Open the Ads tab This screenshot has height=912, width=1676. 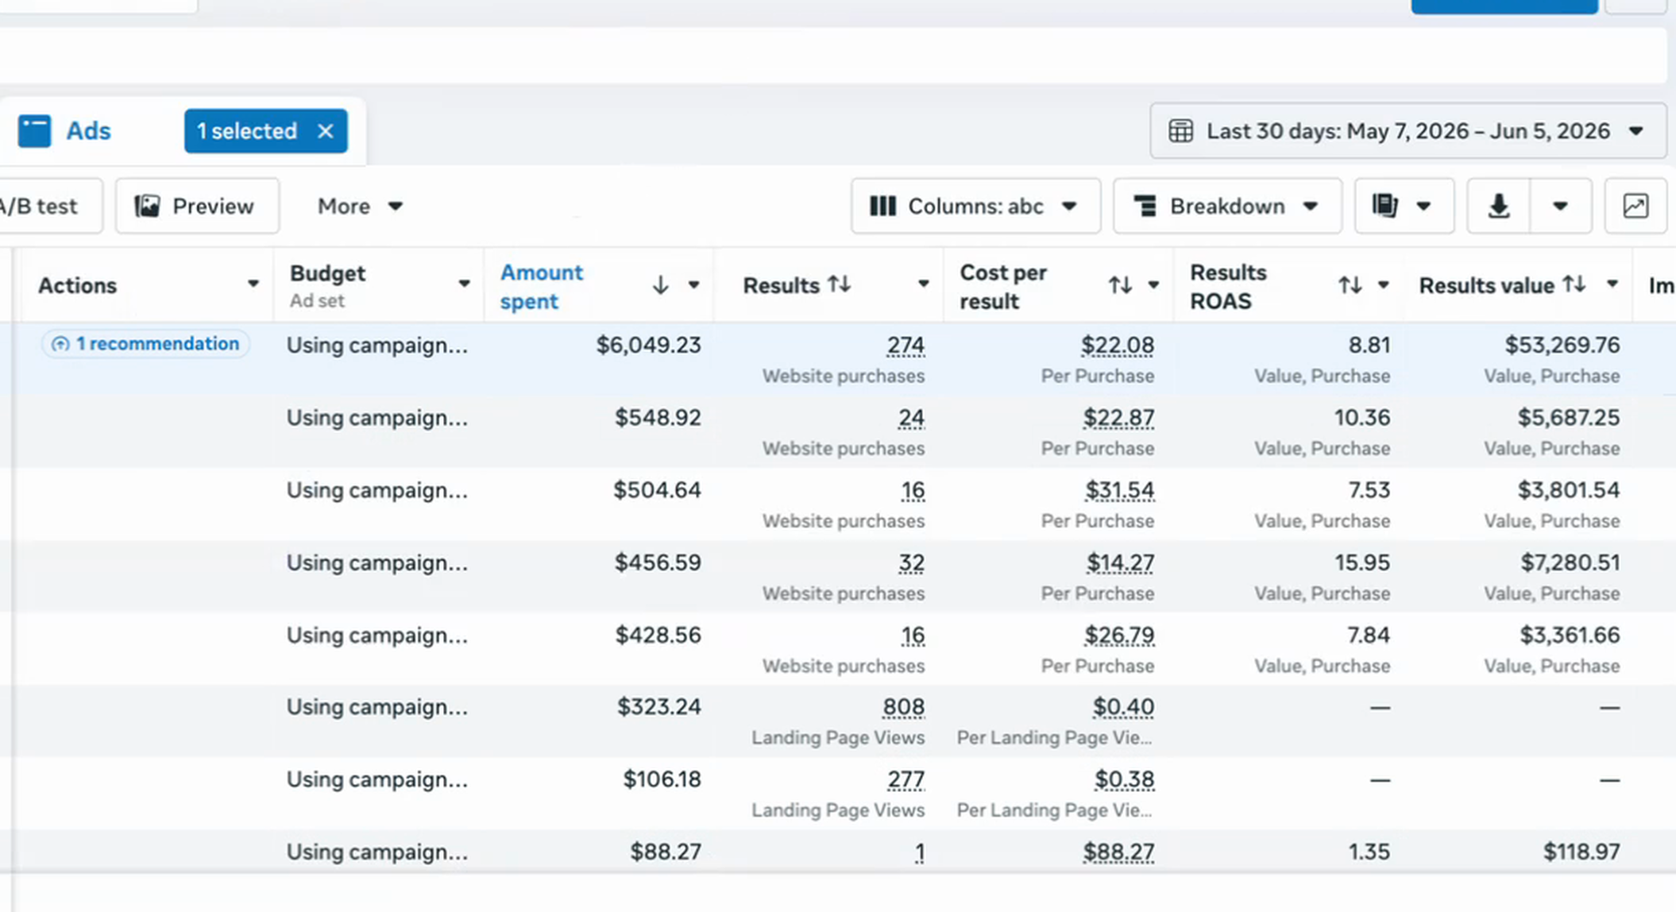65,131
